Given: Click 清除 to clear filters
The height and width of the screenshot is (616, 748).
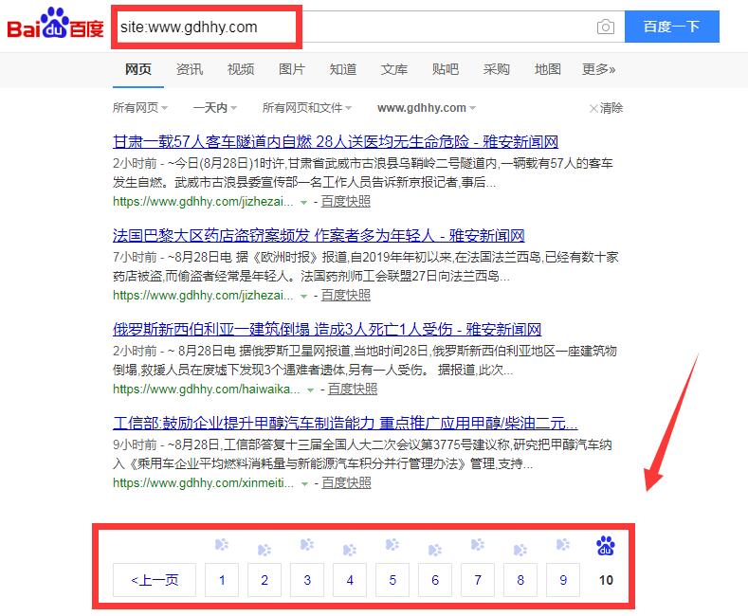Looking at the screenshot, I should point(607,108).
